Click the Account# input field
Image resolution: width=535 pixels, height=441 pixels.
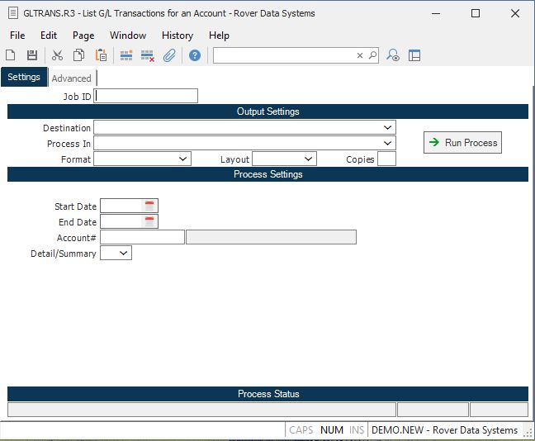click(x=142, y=238)
